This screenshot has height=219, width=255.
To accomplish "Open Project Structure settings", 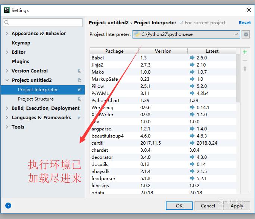I will (x=36, y=99).
